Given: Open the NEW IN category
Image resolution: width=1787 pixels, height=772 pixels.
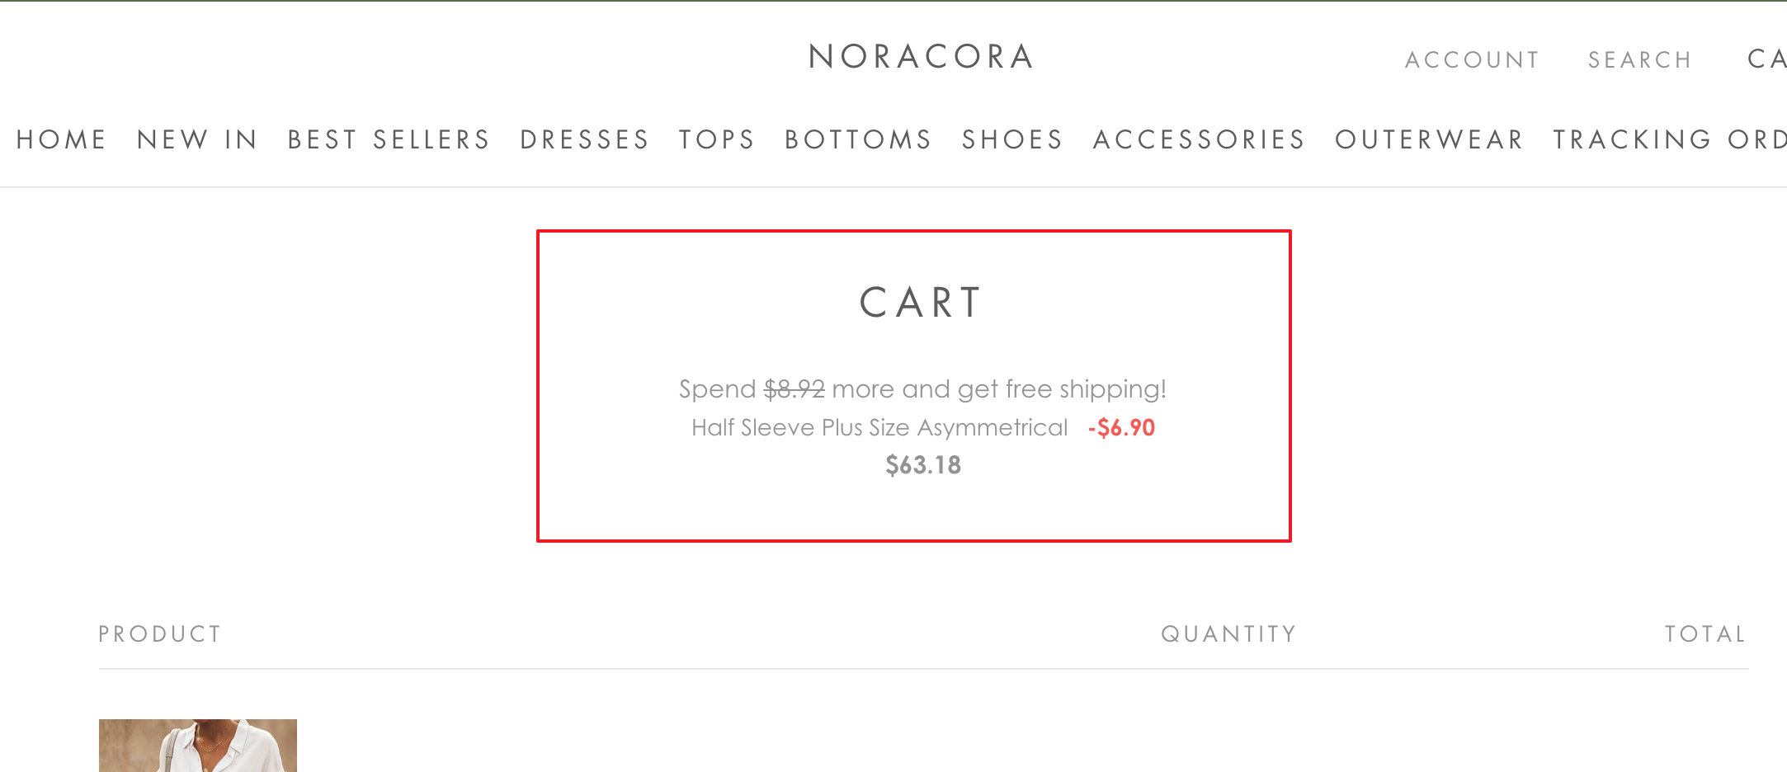Looking at the screenshot, I should coord(197,139).
